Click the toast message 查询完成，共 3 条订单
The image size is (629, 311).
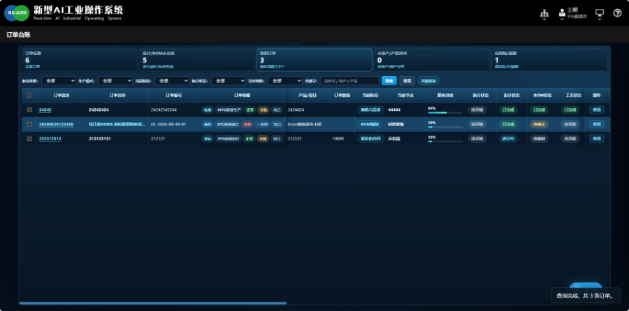pos(586,296)
